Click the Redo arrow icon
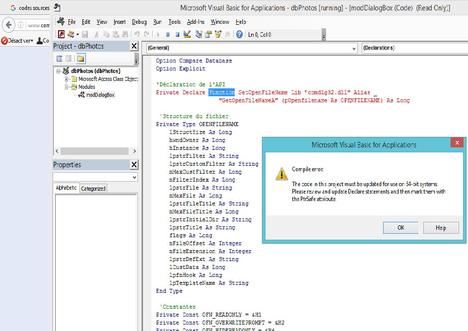 pyautogui.click(x=146, y=34)
